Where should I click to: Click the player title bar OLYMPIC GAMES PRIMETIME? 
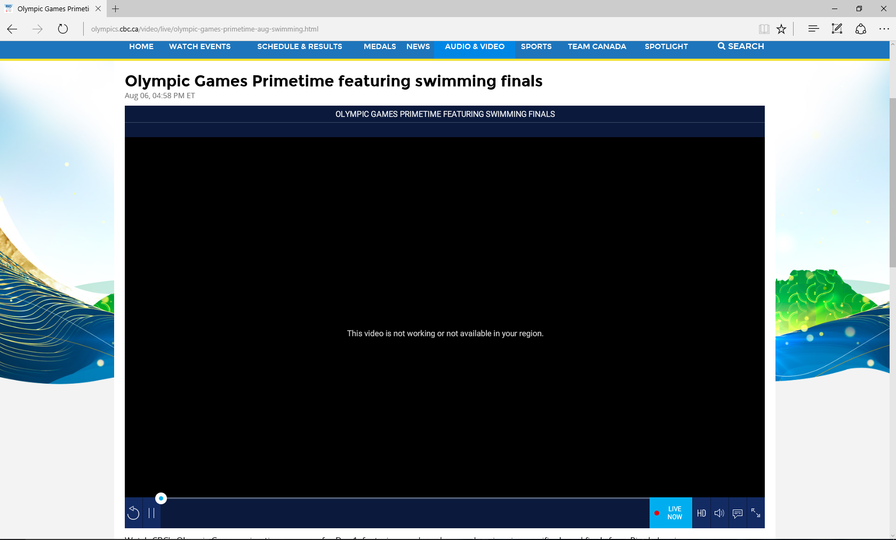445,114
